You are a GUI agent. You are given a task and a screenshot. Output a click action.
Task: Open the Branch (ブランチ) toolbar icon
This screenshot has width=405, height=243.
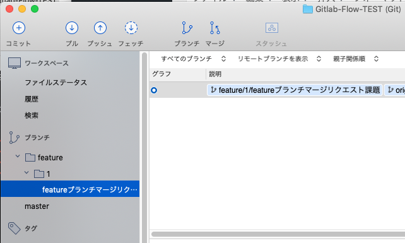pos(187,28)
